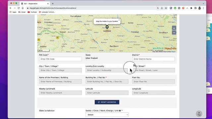
Task: Toggle browser side panel icon
Action: click(195, 8)
